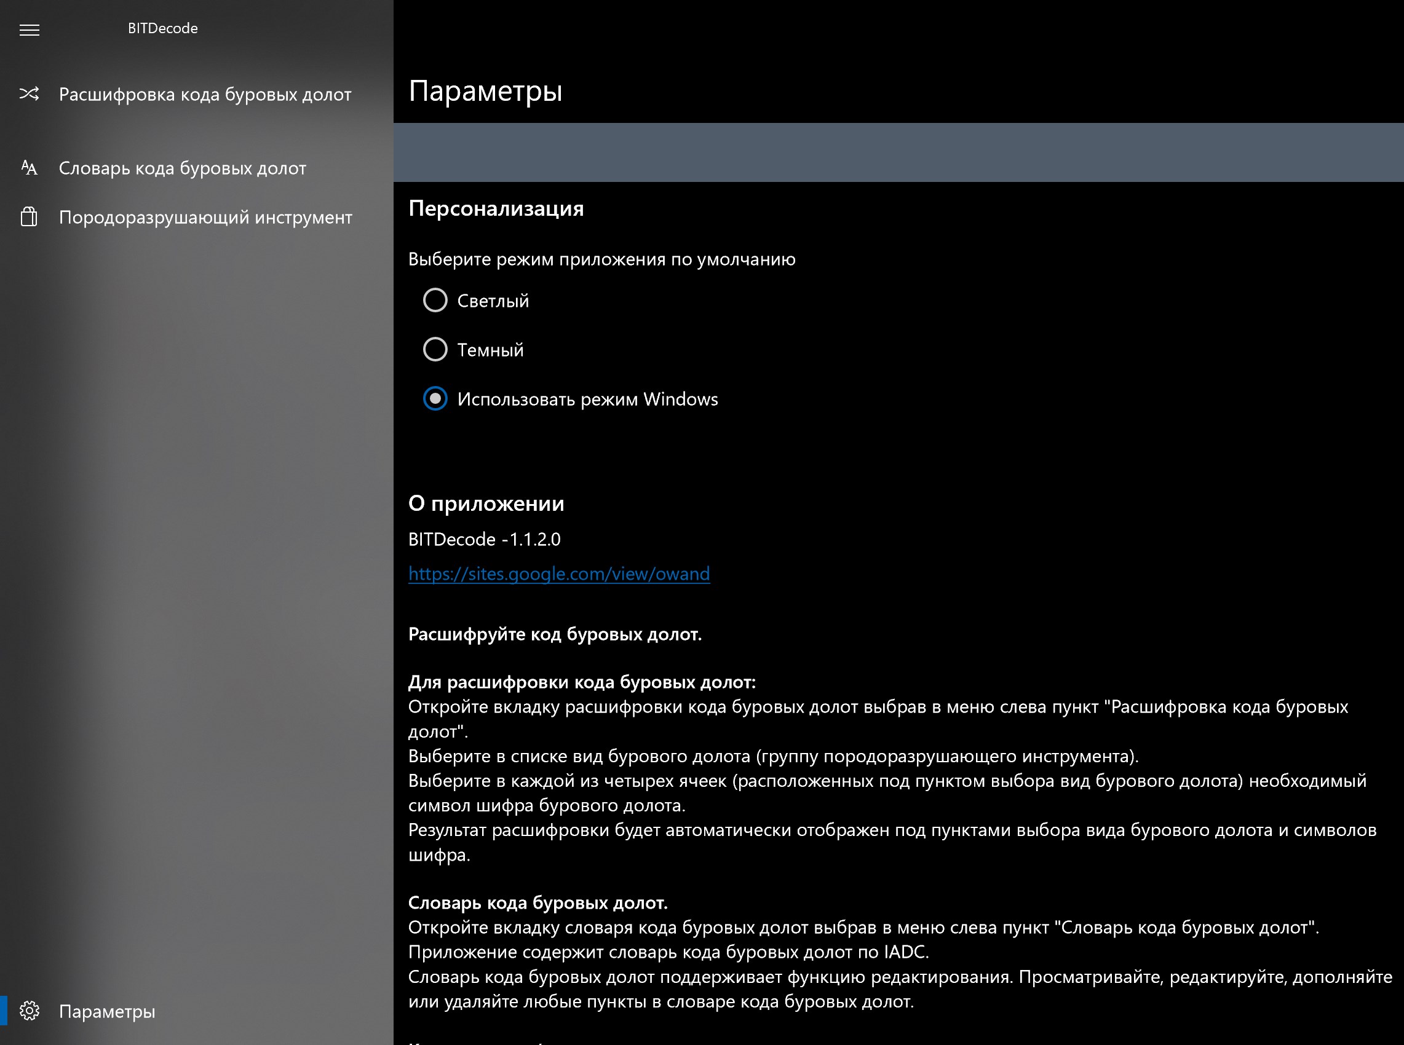Click the BITDecode -1.1.2.0 version text

click(x=484, y=539)
